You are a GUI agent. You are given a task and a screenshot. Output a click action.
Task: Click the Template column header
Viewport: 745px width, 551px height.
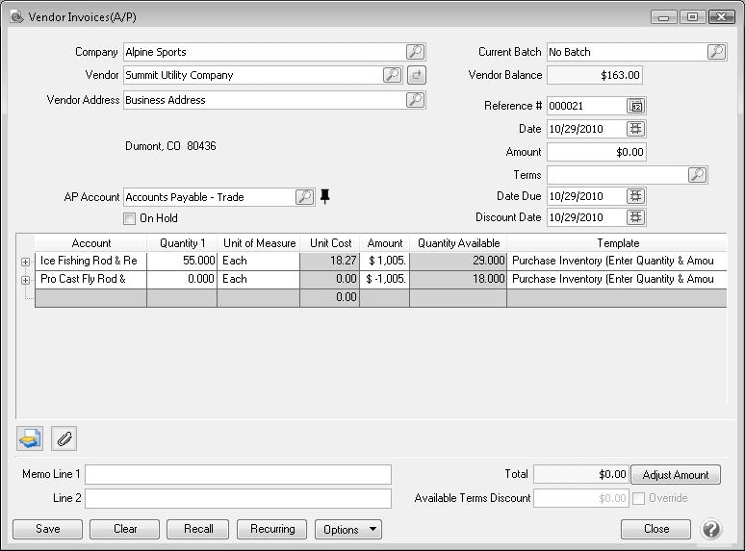[x=617, y=243]
